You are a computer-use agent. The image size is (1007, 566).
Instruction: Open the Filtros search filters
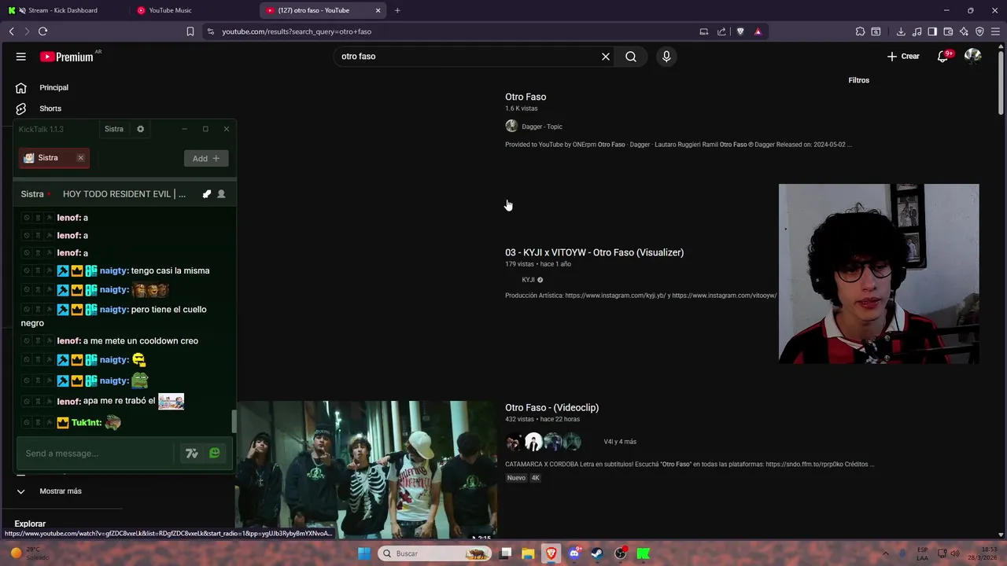point(858,80)
